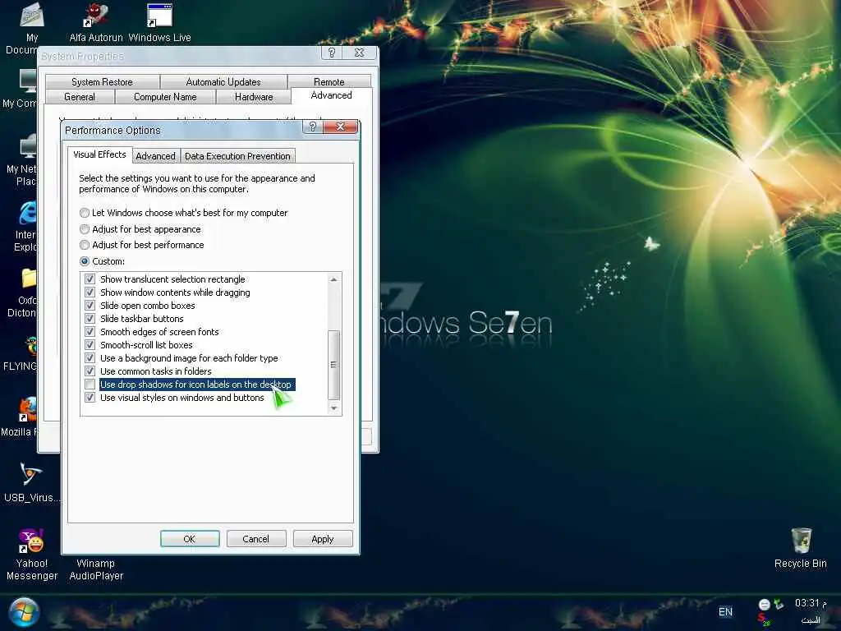Viewport: 841px width, 631px height.
Task: Click the effects list scroll-down arrow
Action: point(333,408)
